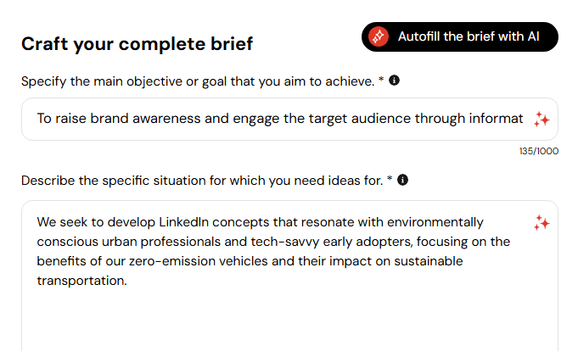Click Autofill the brief with AI button
This screenshot has height=351, width=578.
click(459, 37)
